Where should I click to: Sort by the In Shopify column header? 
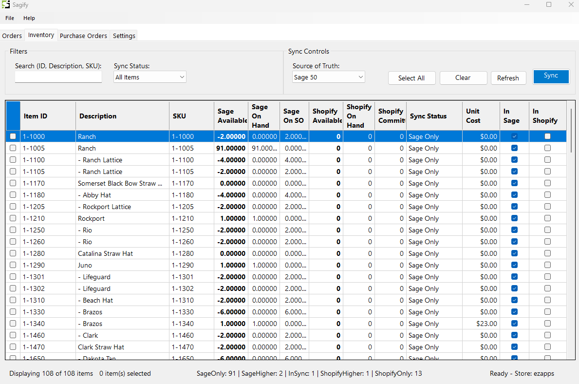pyautogui.click(x=548, y=116)
